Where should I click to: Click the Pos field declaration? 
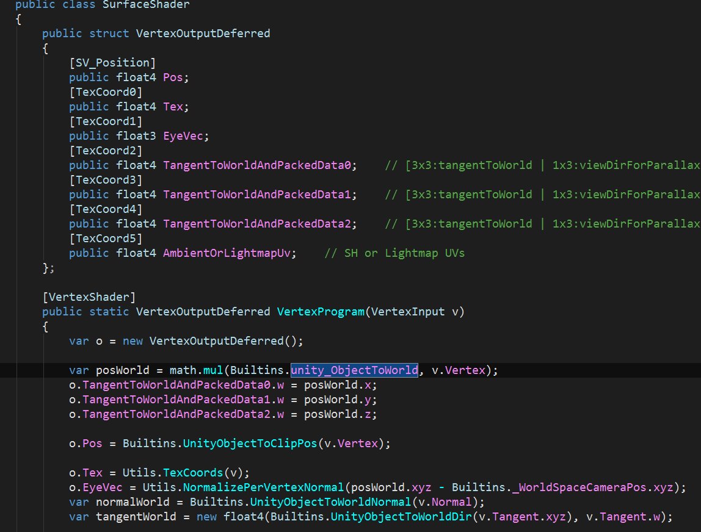pos(173,77)
